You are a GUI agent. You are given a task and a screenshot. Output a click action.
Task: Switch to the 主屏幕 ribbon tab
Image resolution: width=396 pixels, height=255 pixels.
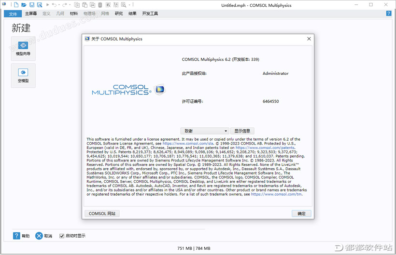[31, 13]
